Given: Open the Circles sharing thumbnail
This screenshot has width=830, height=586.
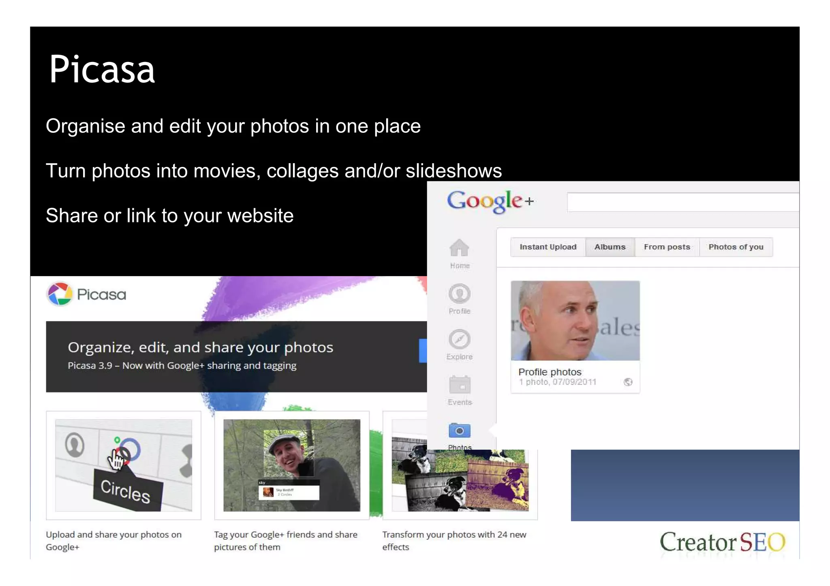Looking at the screenshot, I should coord(124,465).
